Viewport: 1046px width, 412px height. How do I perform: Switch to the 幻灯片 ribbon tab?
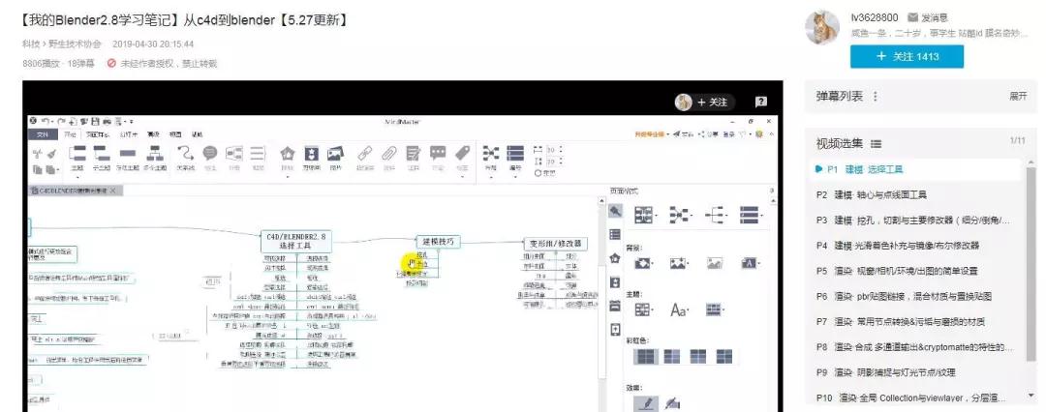[128, 134]
